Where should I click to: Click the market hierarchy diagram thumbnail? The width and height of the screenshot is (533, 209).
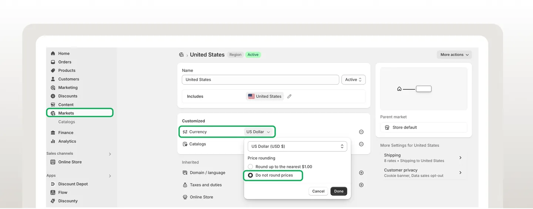424,89
